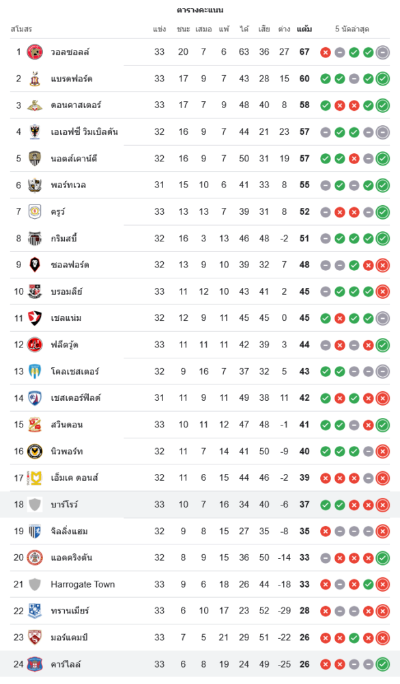This screenshot has height=684, width=400.
Task: Click the ตารางคะแนน table title
Action: coord(200,10)
